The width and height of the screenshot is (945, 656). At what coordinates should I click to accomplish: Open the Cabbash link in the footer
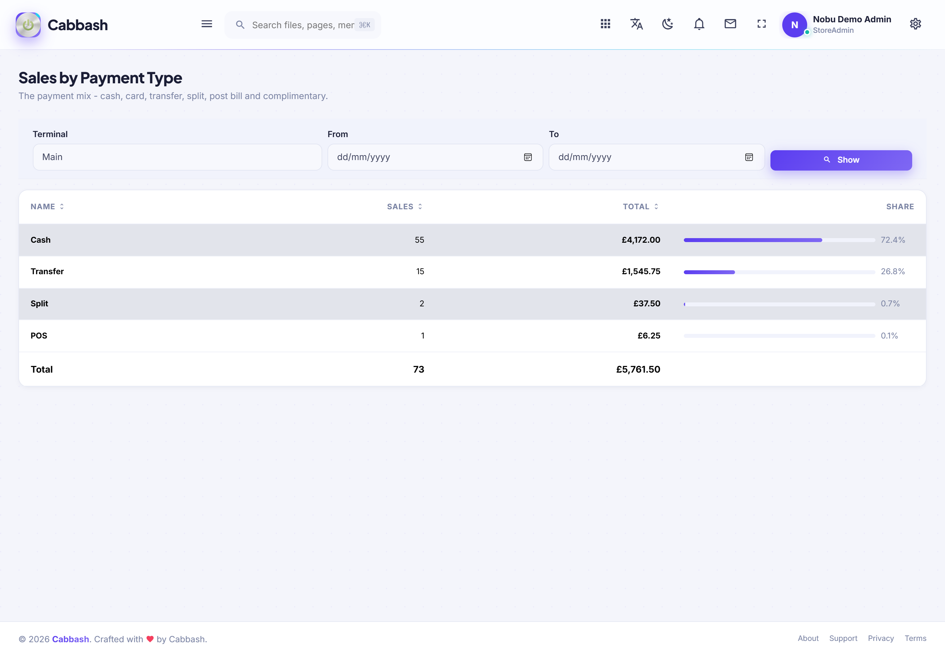click(x=70, y=639)
